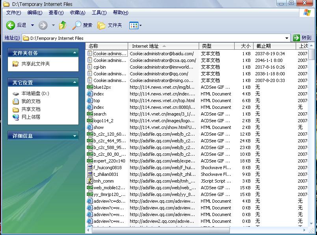This screenshot has width=317, height=235.
Task: Click the green Back arrow button
Action: 10,25
